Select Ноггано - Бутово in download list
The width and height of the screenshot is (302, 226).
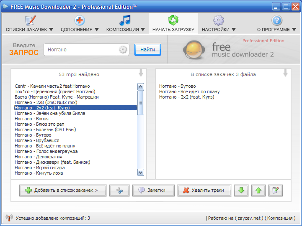(177, 86)
